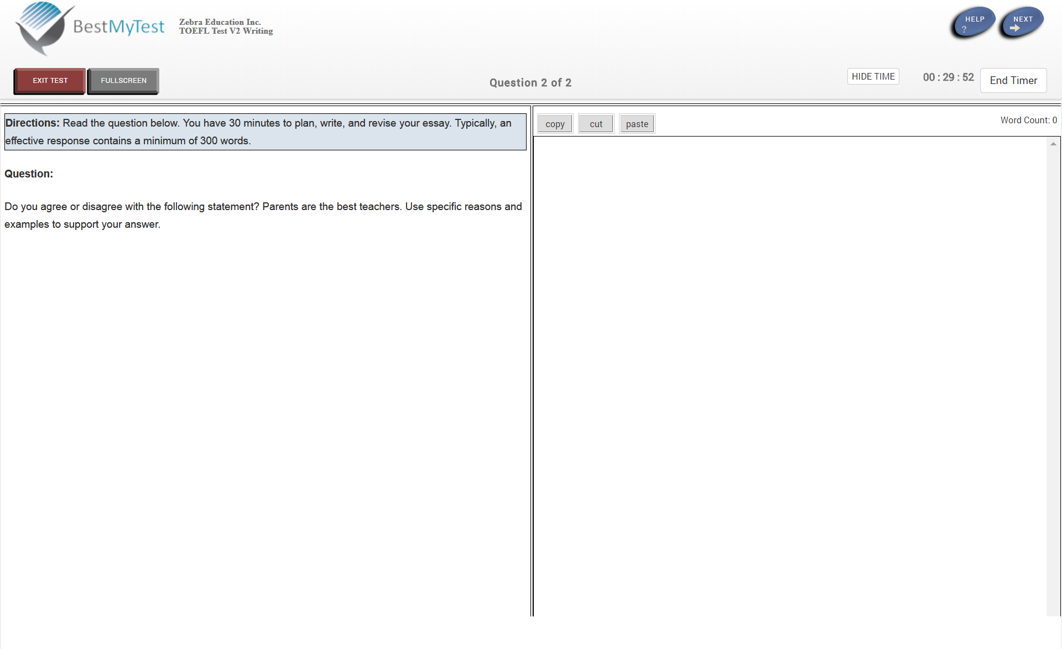Click the HELP question mark icon
The height and width of the screenshot is (649, 1062).
964,30
